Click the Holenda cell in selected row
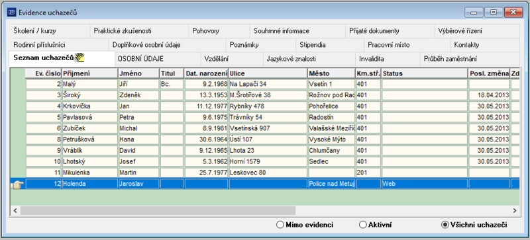 point(89,184)
